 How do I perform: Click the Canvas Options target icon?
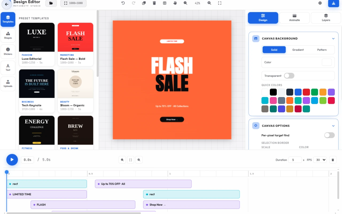click(x=256, y=126)
